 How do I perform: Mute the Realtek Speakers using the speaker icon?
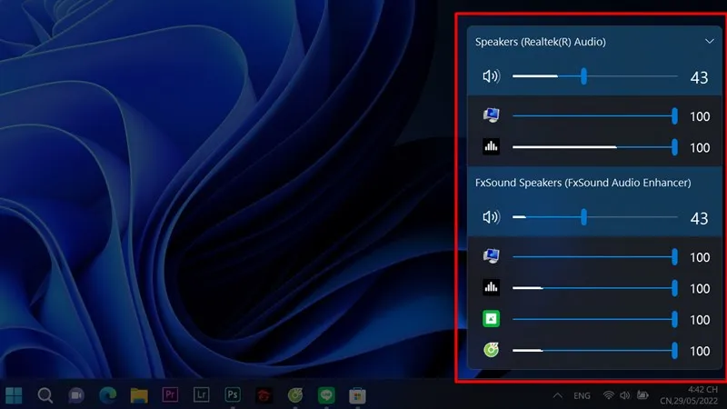click(x=491, y=77)
